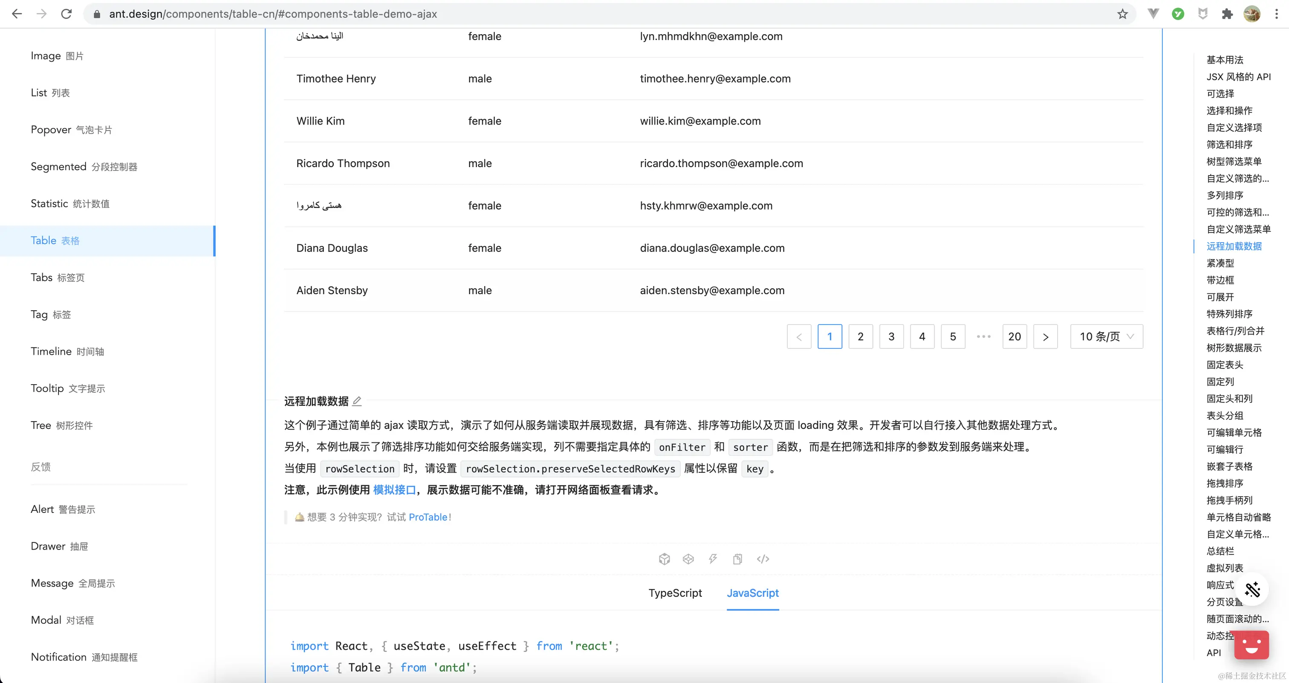
Task: Open the ProTable link
Action: (428, 517)
